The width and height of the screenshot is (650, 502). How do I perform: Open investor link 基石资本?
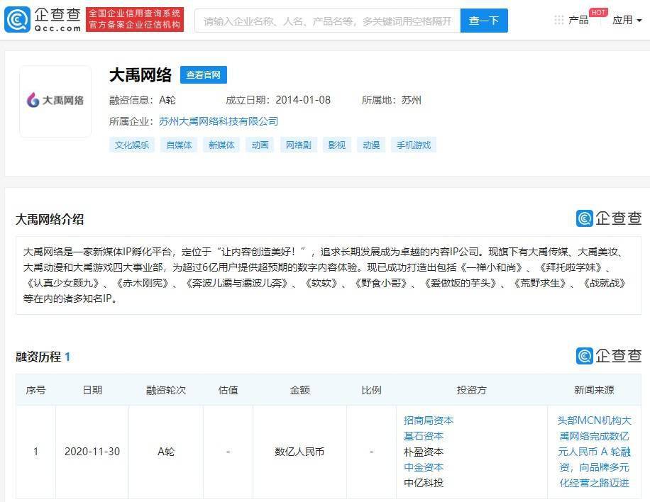(x=424, y=436)
